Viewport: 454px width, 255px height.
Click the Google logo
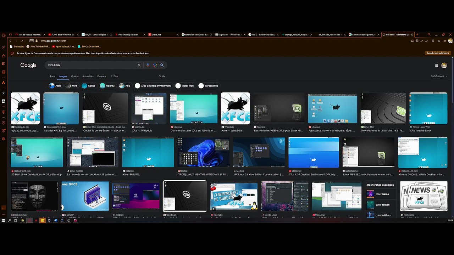click(28, 65)
